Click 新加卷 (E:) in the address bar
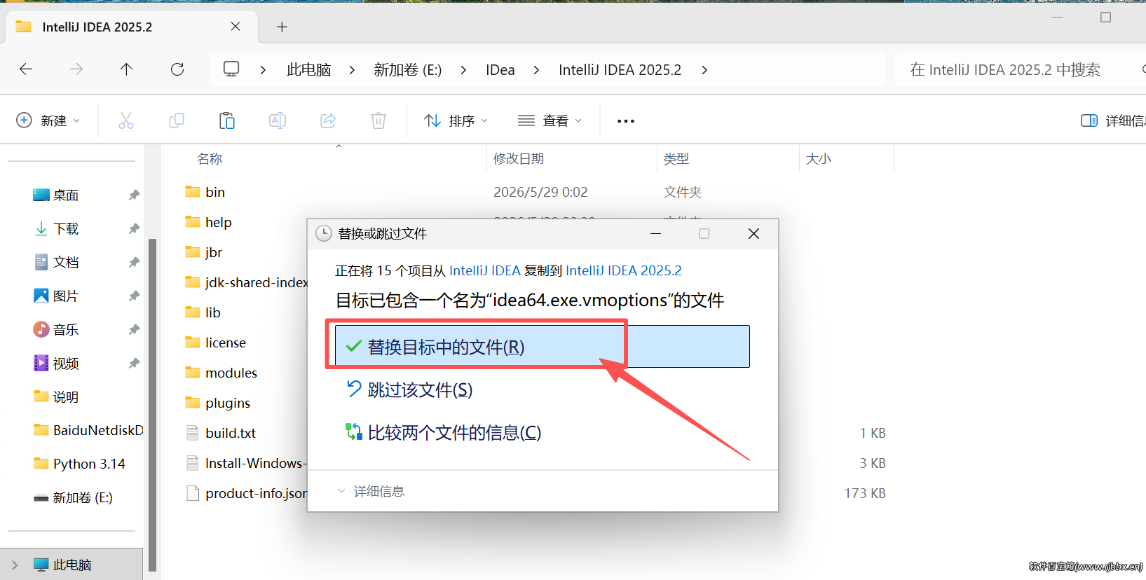1146x580 pixels. click(408, 70)
